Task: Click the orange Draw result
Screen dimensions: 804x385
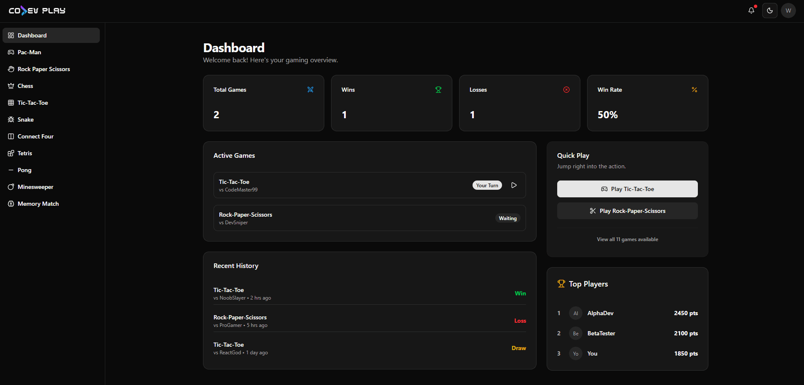Action: click(519, 348)
